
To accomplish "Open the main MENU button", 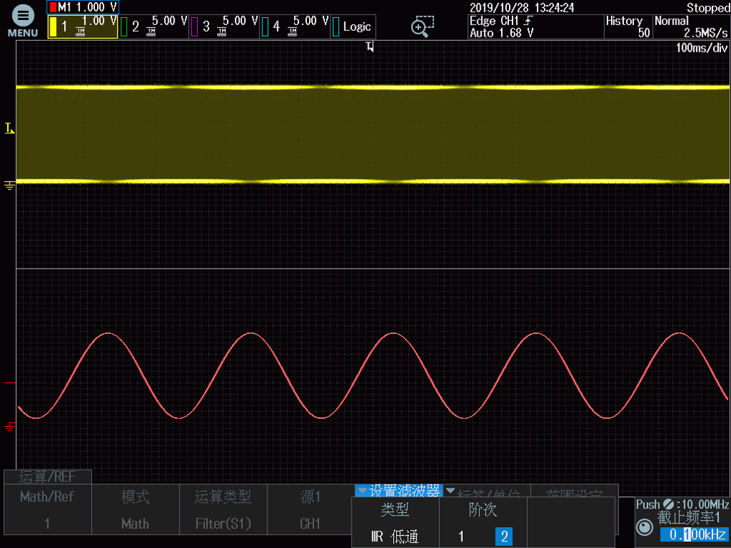I will pos(23,22).
